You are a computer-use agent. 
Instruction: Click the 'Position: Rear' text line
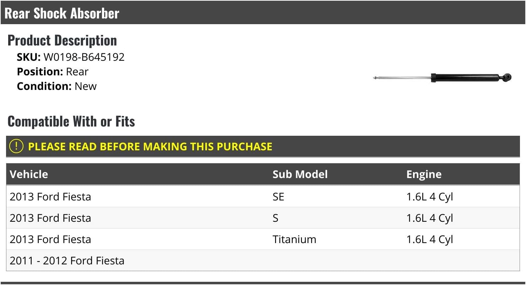53,72
